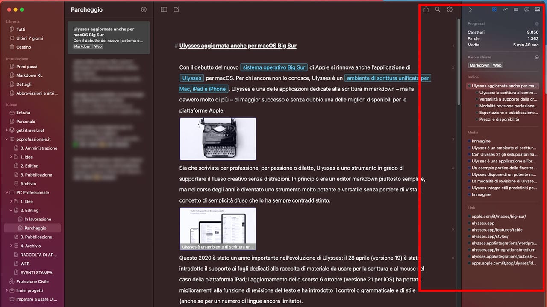
Task: Toggle the sidebar panel layout icon
Action: (x=164, y=9)
